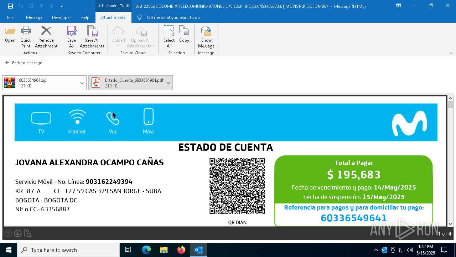Click previous page arrow in preview toolbar
The height and width of the screenshot is (257, 456).
[x=8, y=233]
